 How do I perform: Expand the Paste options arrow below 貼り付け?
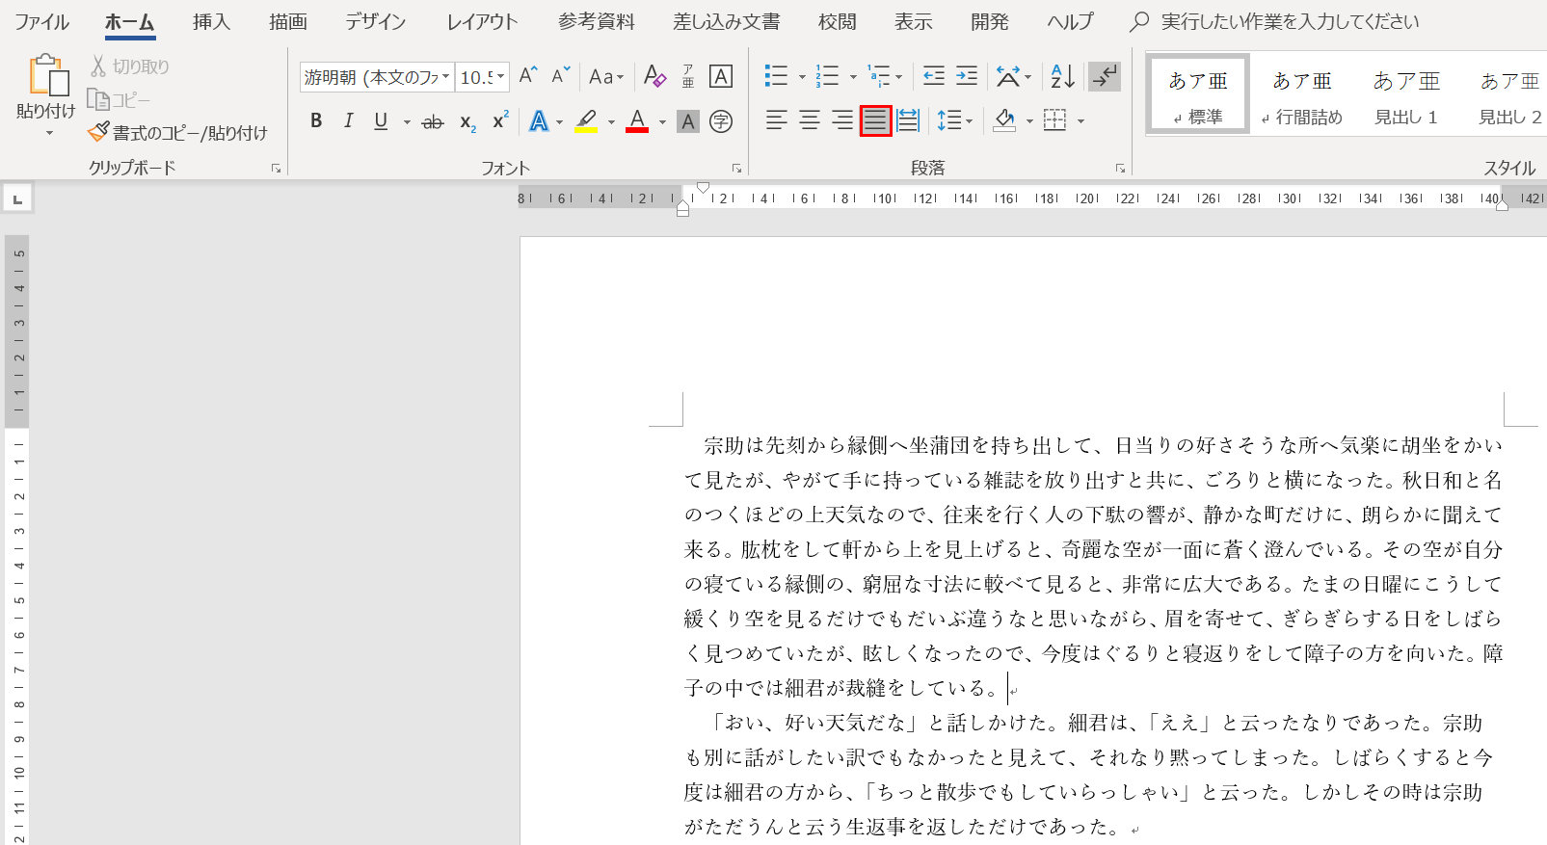(x=49, y=133)
